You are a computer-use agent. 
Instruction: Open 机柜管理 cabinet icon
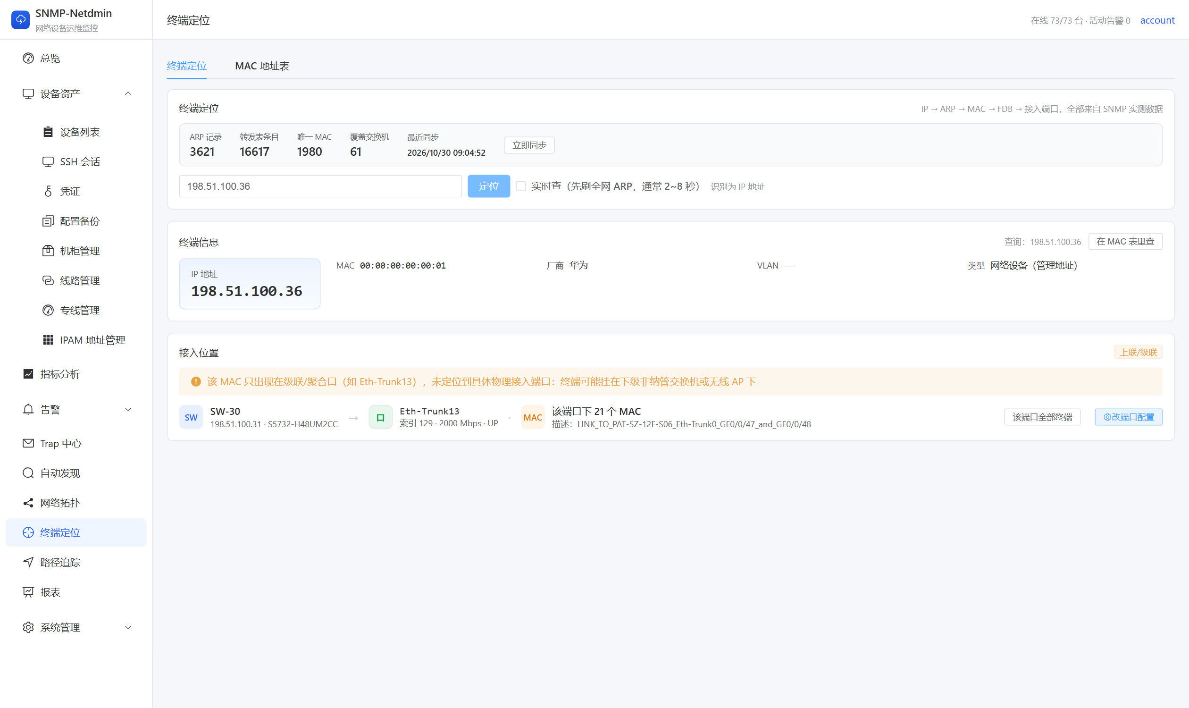click(48, 251)
